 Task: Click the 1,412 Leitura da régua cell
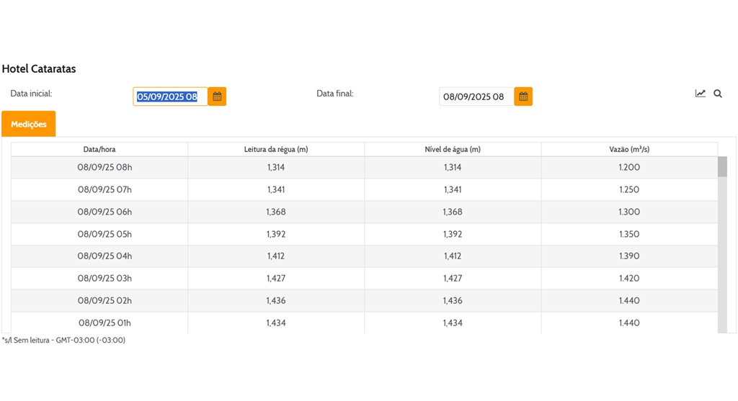click(x=276, y=256)
